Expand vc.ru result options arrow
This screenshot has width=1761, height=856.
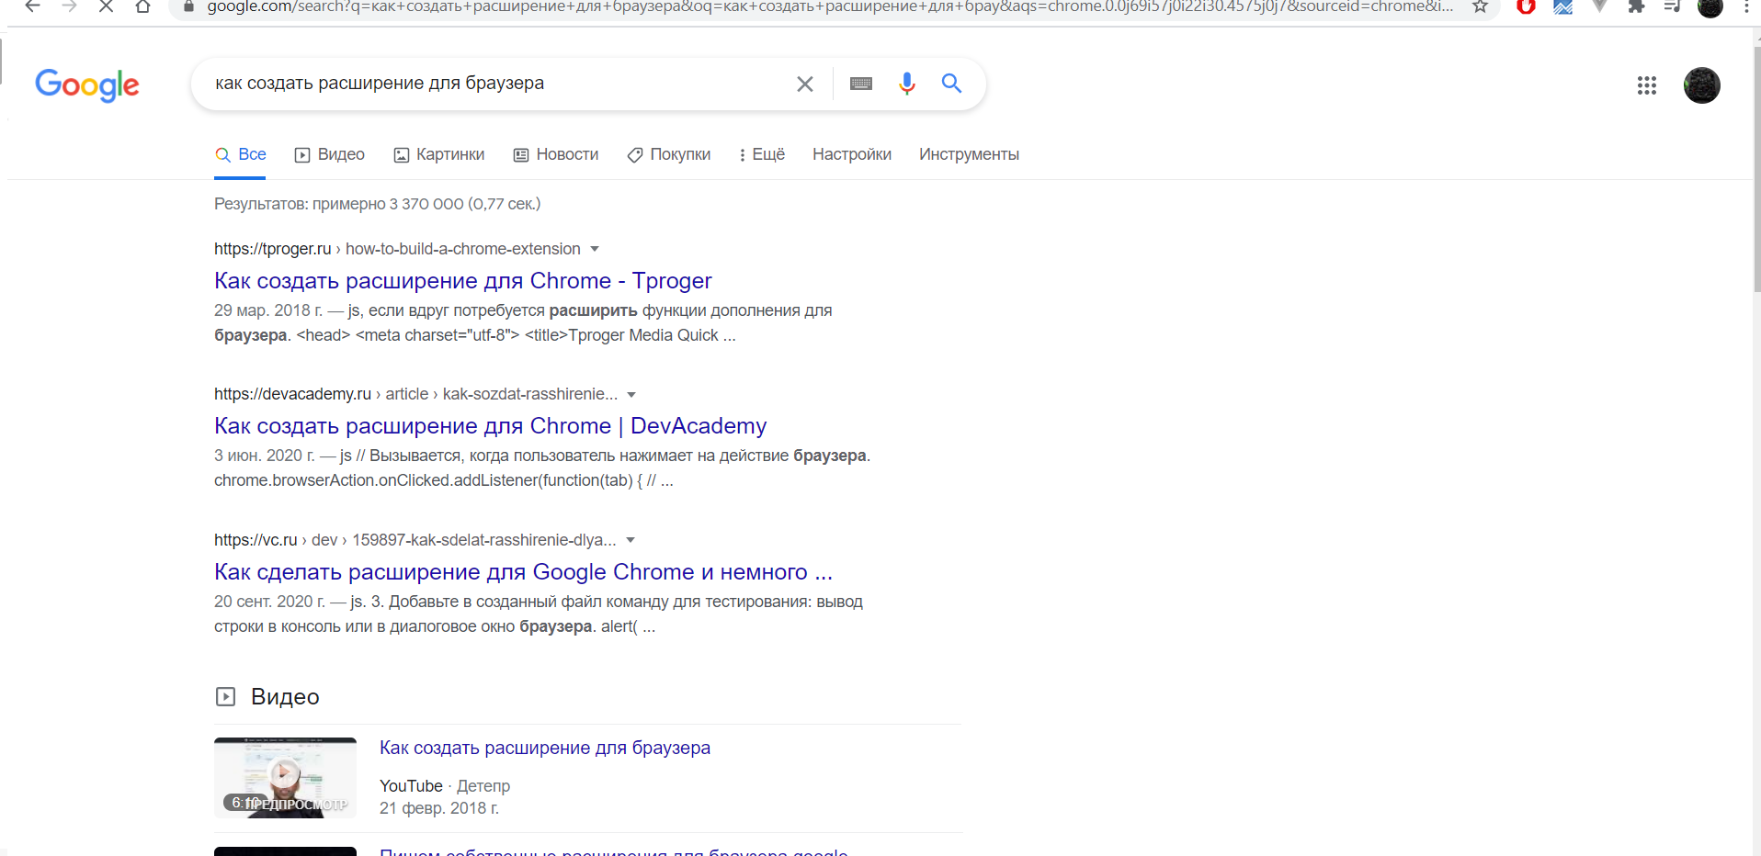click(x=631, y=540)
